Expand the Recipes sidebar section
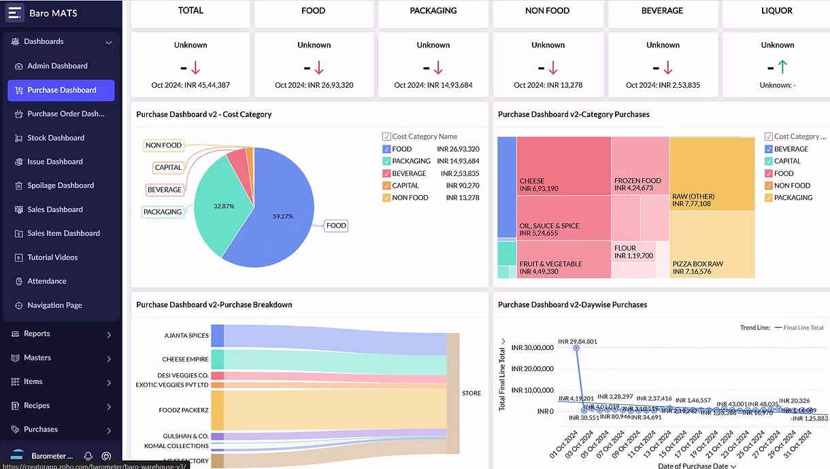Screen dimensions: 830x469 [109, 406]
